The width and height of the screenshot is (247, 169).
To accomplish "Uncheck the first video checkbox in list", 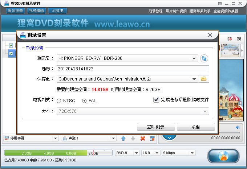I will (x=11, y=45).
